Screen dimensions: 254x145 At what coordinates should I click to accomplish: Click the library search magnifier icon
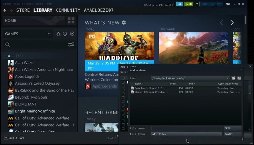tap(8, 45)
